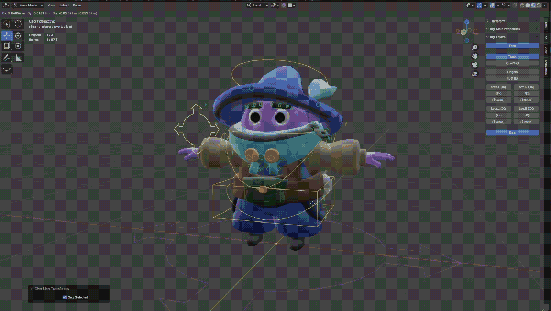
Task: Switch to the Animation sidebar tab
Action: [x=546, y=67]
